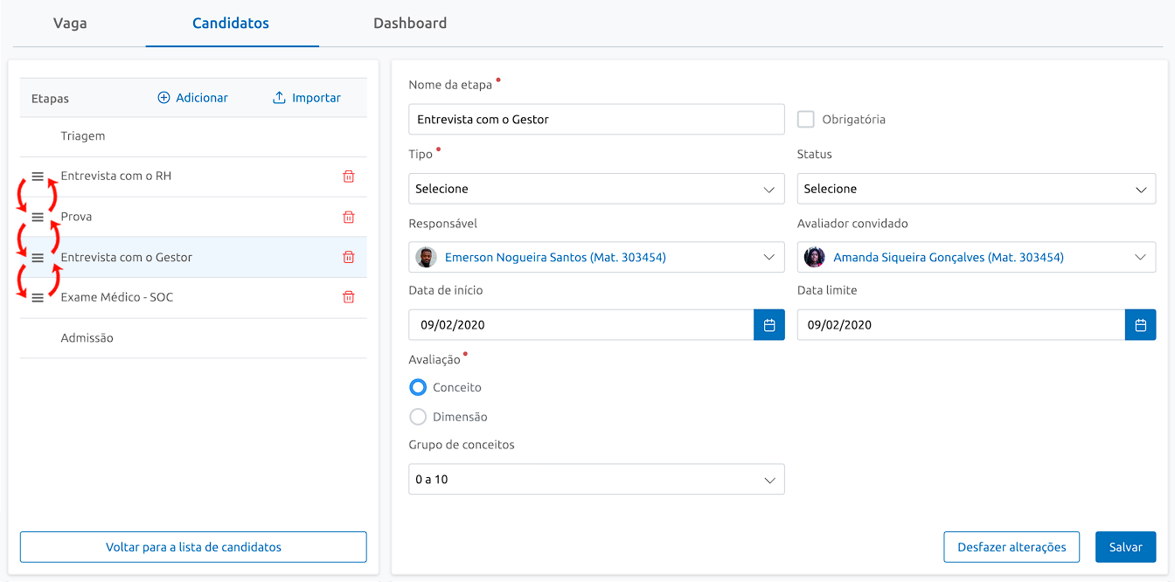Delete the Entrevista com o Gestor stage
The height and width of the screenshot is (582, 1175).
point(348,257)
